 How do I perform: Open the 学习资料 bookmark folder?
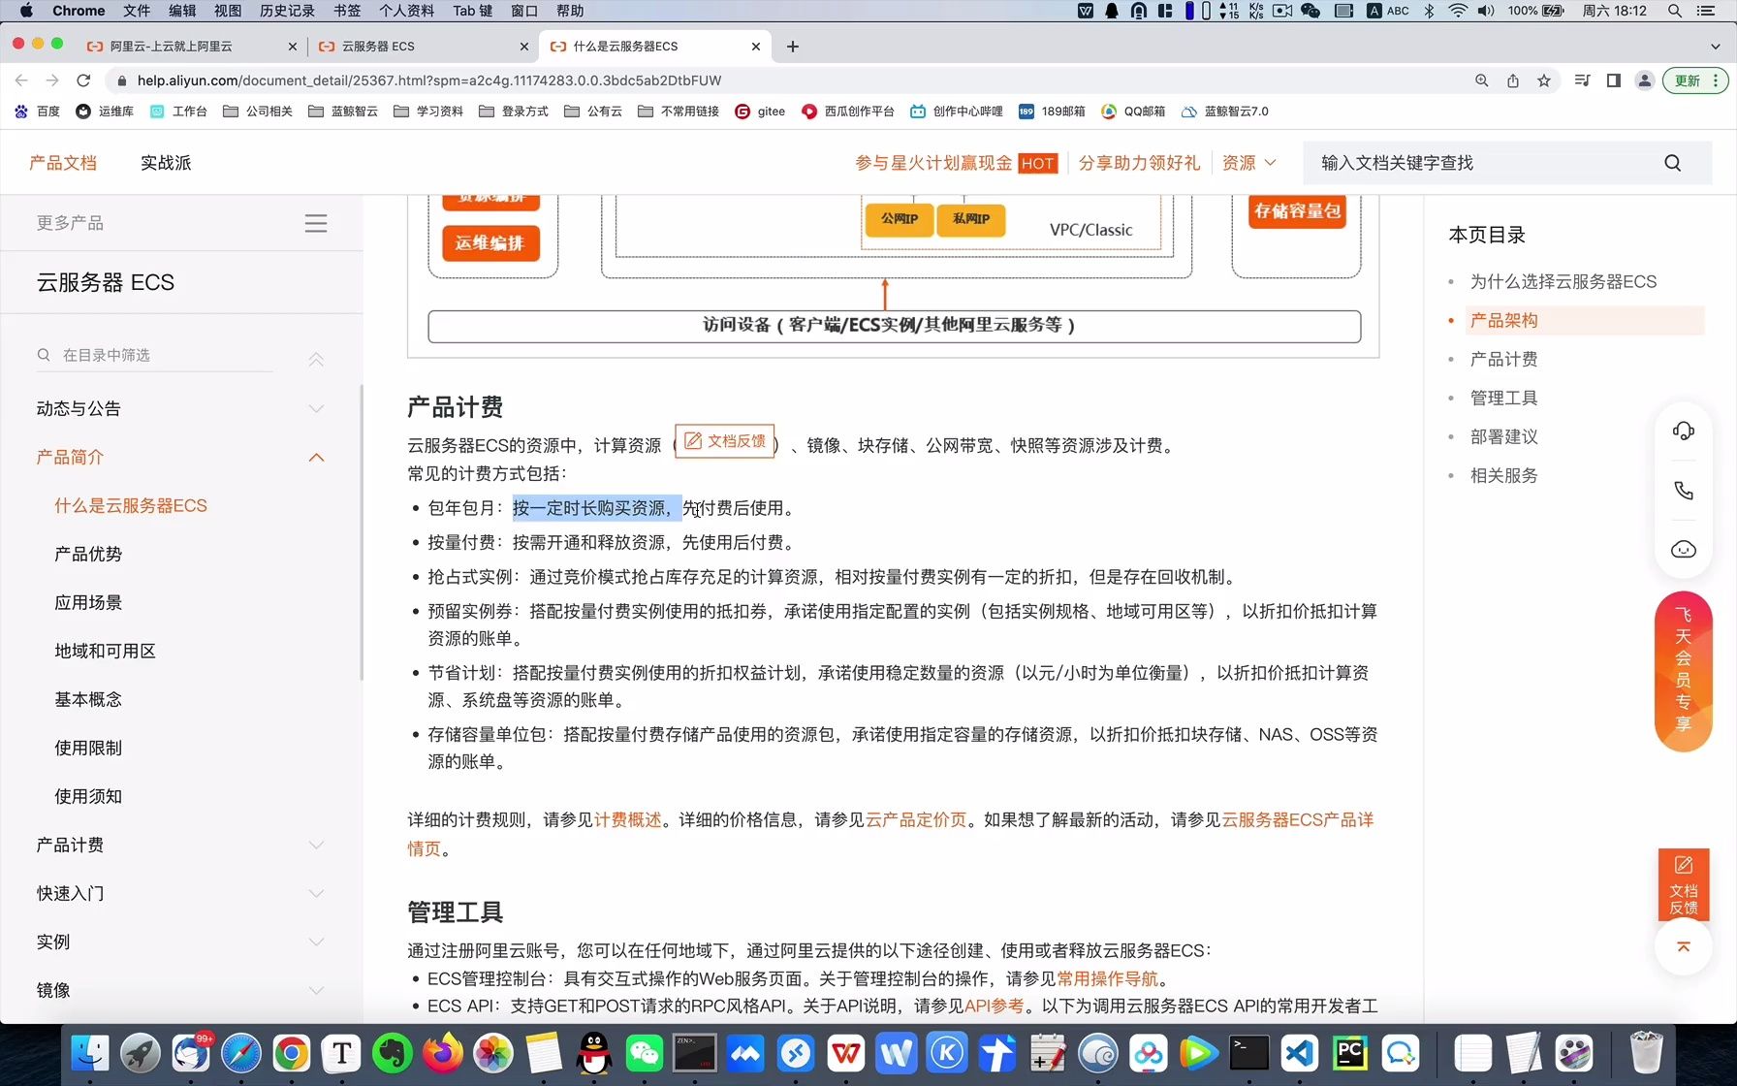point(428,112)
